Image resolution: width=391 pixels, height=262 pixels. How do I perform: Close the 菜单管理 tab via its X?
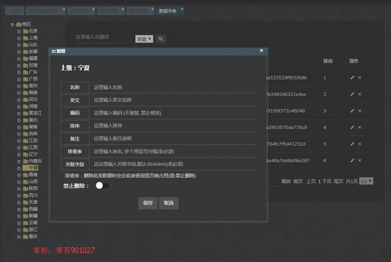point(152,9)
